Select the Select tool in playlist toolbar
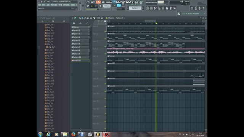 (x=96, y=18)
